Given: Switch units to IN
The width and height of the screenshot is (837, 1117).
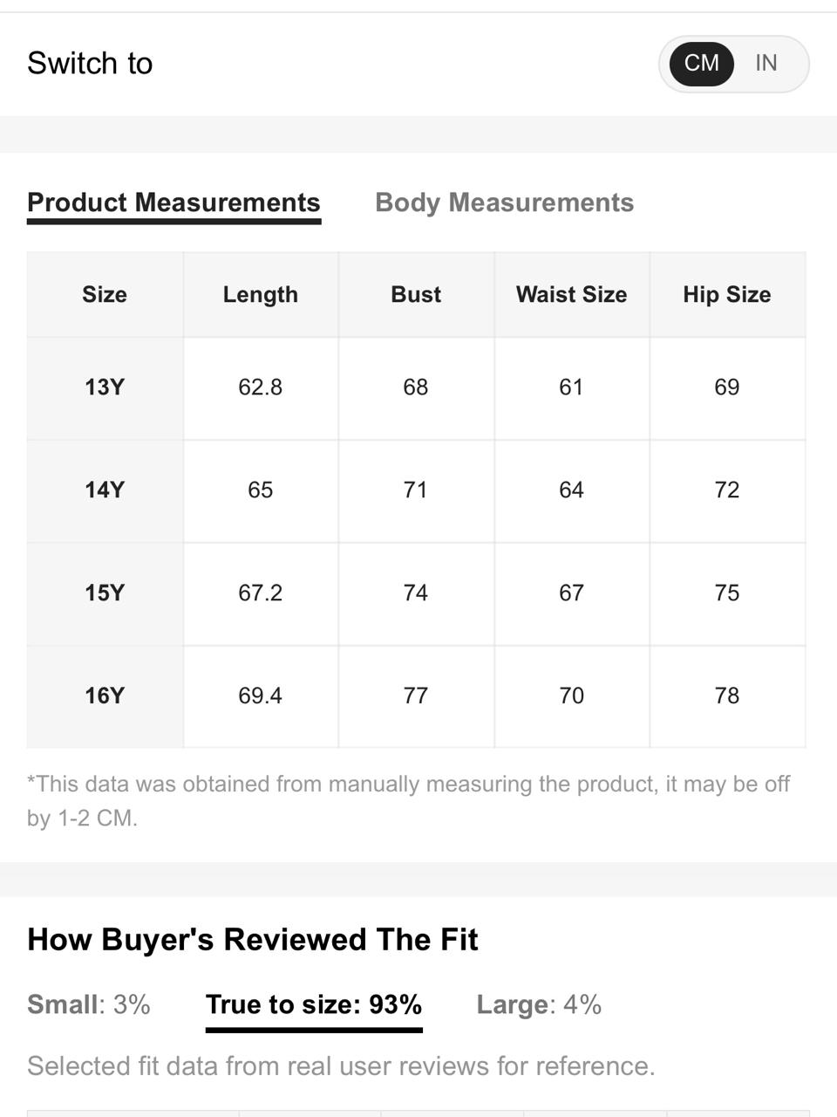Looking at the screenshot, I should (766, 64).
